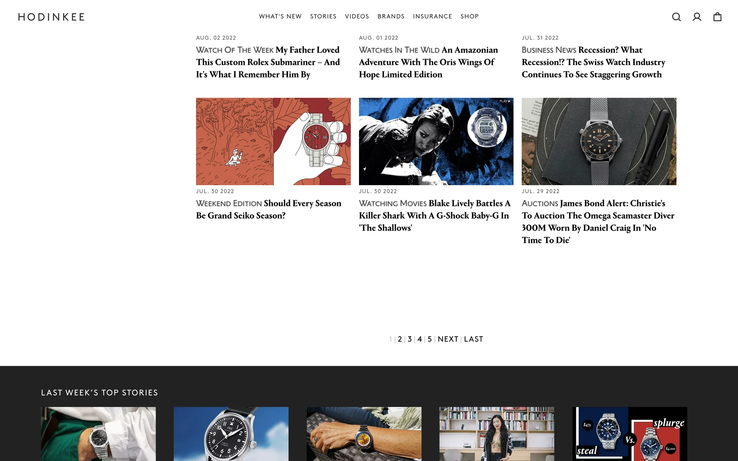Go to the HODINKEE logo homepage
738x461 pixels.
pyautogui.click(x=51, y=17)
